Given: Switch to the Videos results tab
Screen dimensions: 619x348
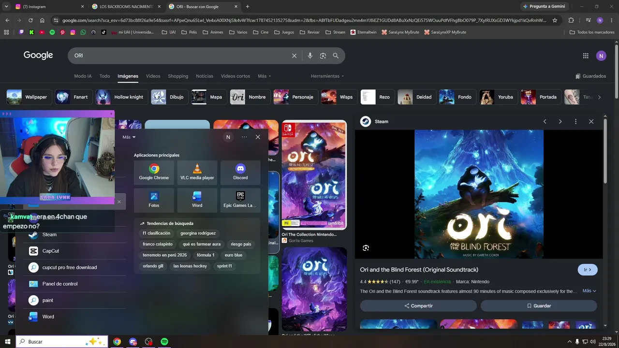Looking at the screenshot, I should (153, 76).
